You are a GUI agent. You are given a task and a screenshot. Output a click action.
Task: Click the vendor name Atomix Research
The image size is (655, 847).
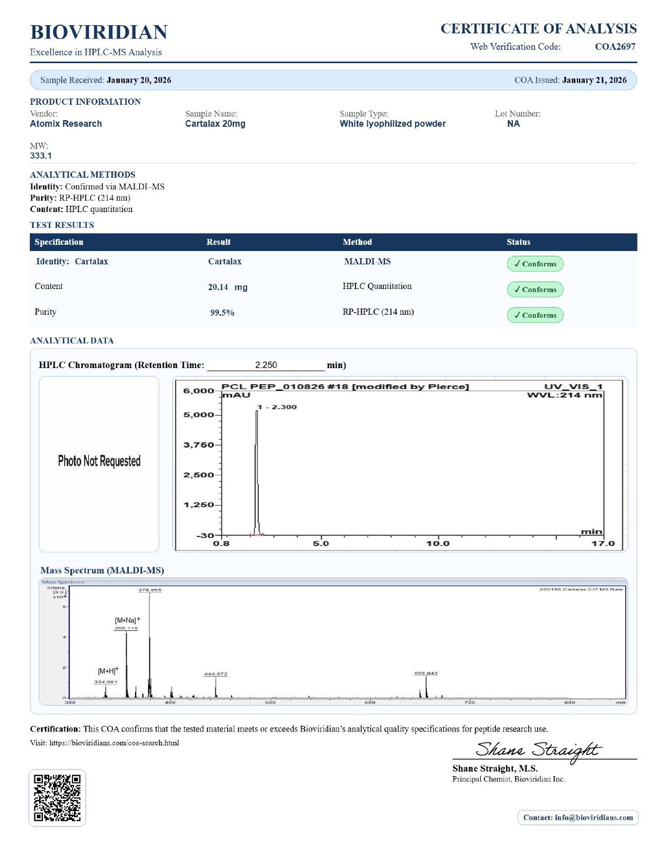66,124
